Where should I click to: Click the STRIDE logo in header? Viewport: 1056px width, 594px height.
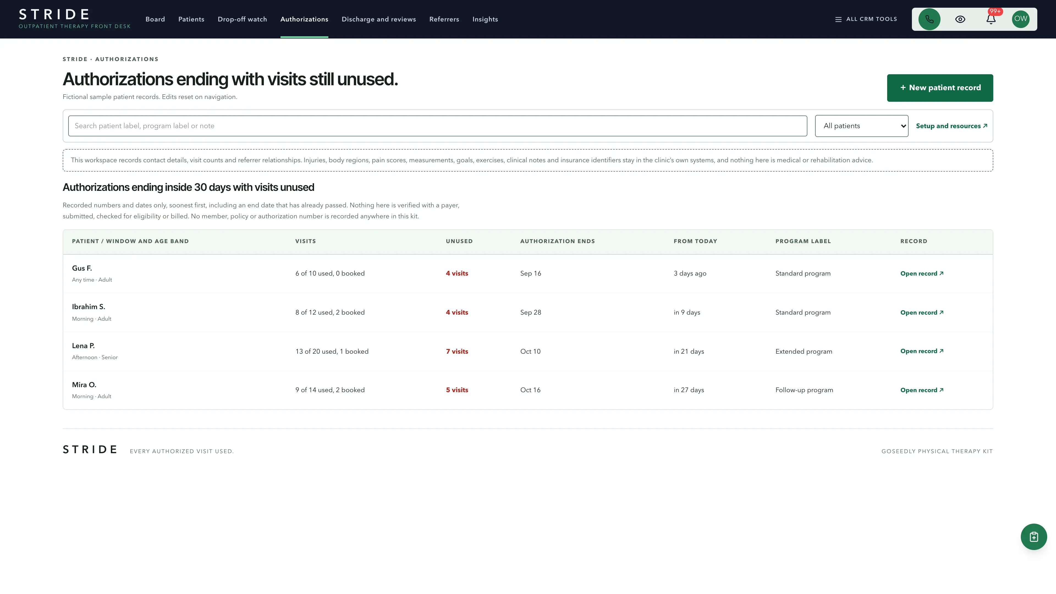(54, 15)
